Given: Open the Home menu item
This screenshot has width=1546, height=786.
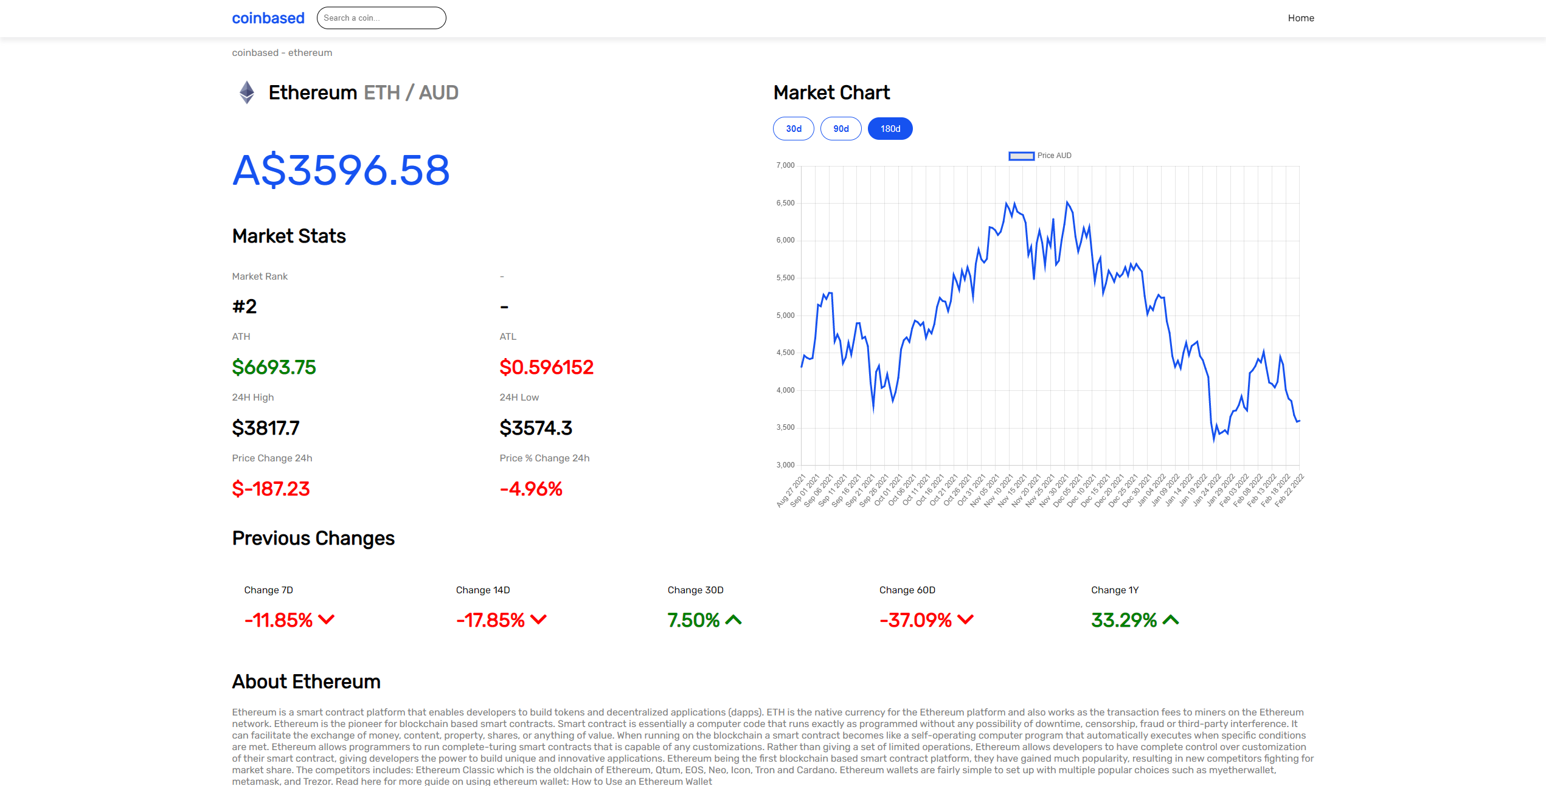Looking at the screenshot, I should (x=1301, y=18).
